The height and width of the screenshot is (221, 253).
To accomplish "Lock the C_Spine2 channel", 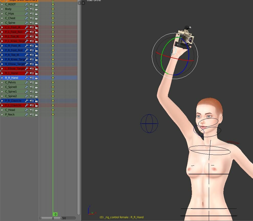I will click(36, 96).
